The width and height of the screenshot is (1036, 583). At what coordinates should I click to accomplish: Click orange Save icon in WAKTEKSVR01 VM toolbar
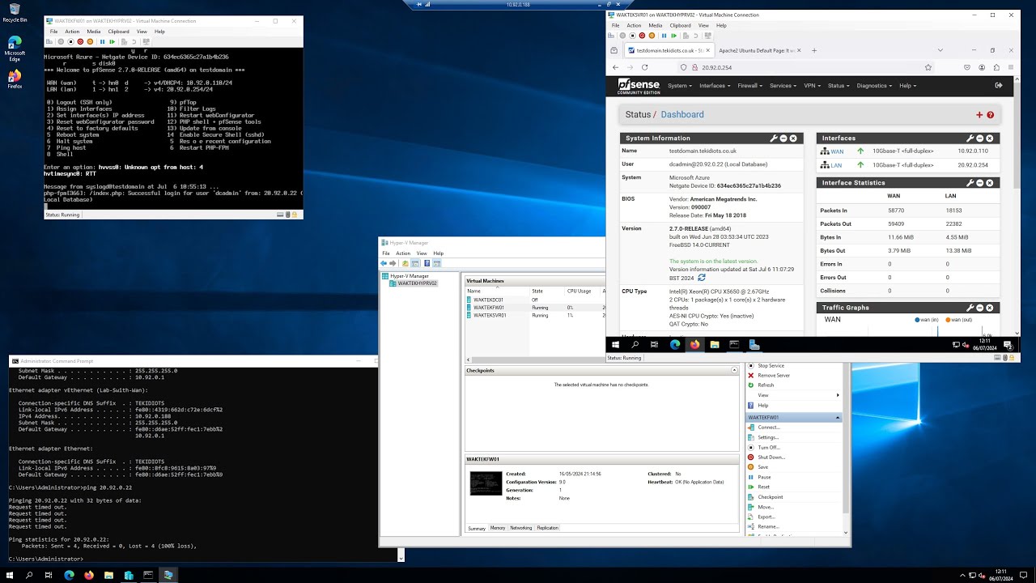pyautogui.click(x=652, y=36)
